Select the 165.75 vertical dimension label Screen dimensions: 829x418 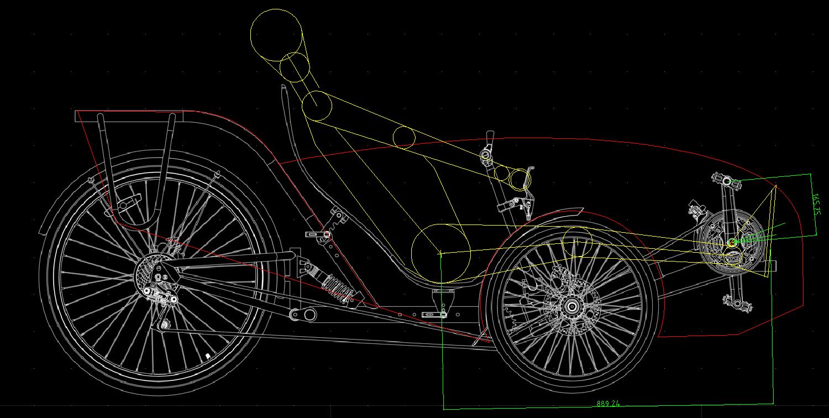[817, 204]
